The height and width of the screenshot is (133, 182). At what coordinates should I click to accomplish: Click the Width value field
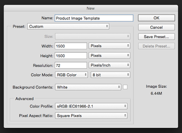tap(71, 46)
